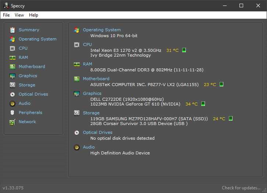Click the Summary clipboard icon in sidebar
Image resolution: width=267 pixels, height=193 pixels.
click(x=12, y=30)
